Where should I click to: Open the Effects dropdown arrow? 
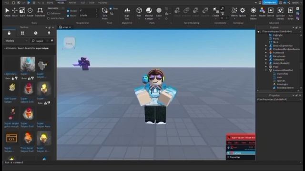(234, 19)
